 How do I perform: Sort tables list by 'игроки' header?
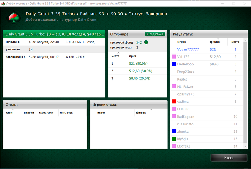(30, 112)
